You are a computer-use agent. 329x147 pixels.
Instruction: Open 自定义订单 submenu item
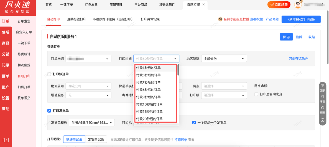pos(24,32)
